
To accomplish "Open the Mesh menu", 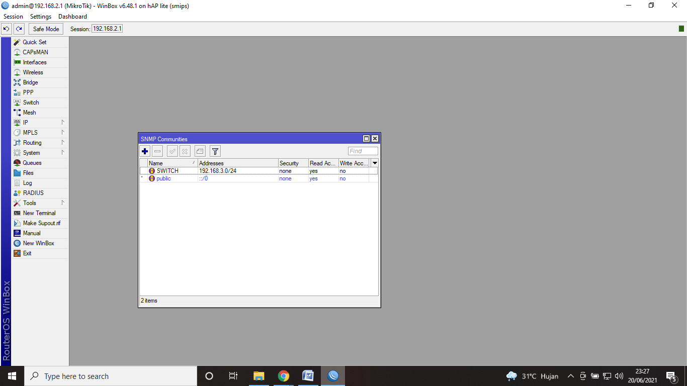I will [40, 113].
